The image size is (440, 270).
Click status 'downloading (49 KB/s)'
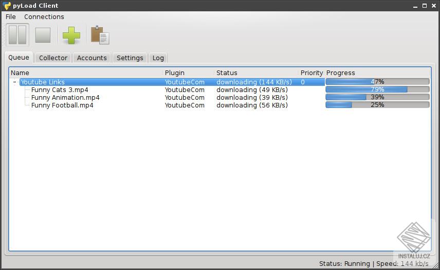pos(252,90)
